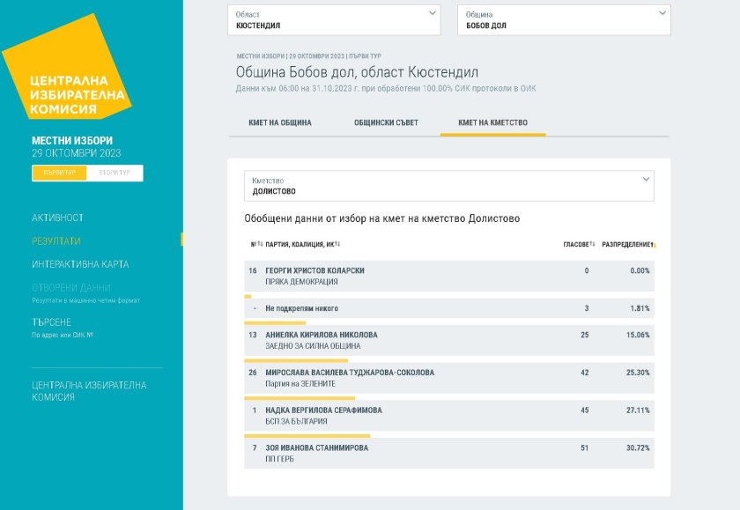This screenshot has width=740, height=510.
Task: Open ОТВОРЕНИ ДАННИ in the sidebar
Action: pyautogui.click(x=71, y=288)
